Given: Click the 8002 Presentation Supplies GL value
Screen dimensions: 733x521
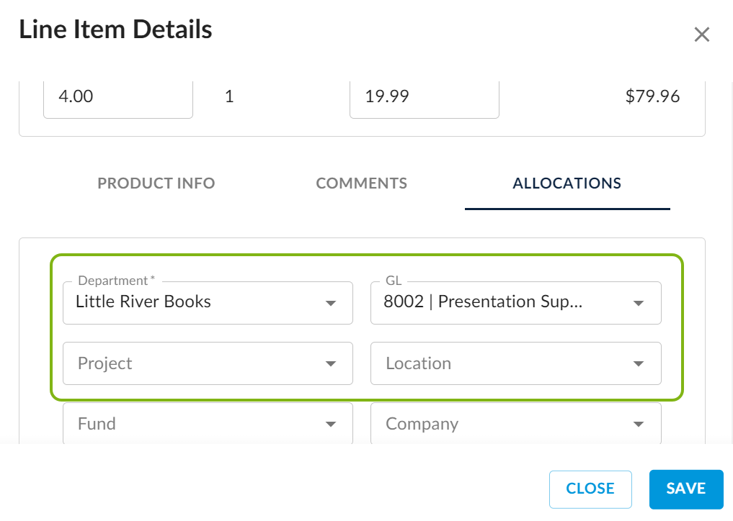Looking at the screenshot, I should click(x=482, y=302).
